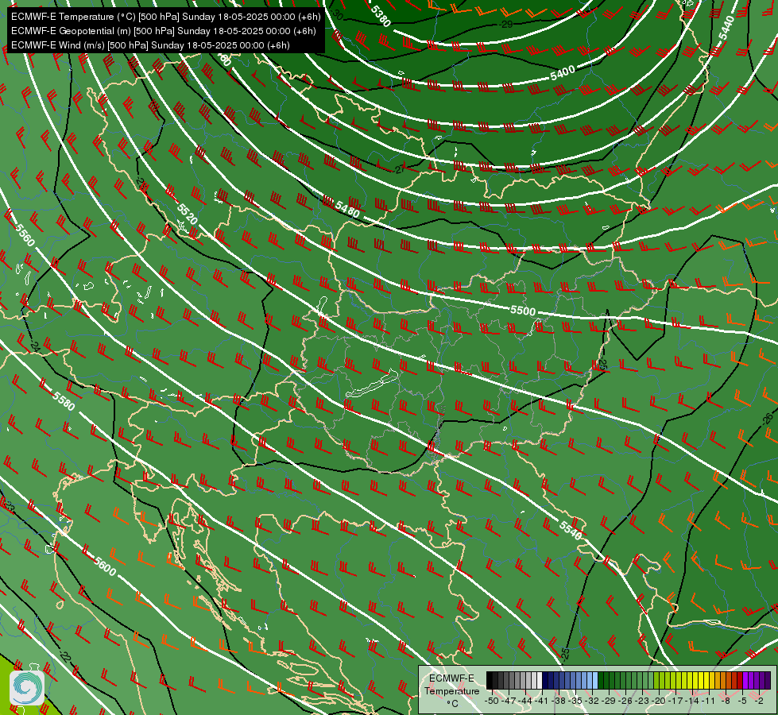Screen dimensions: 778x715
Task: Click the -22 isotherm label on the map
Action: coord(65,657)
